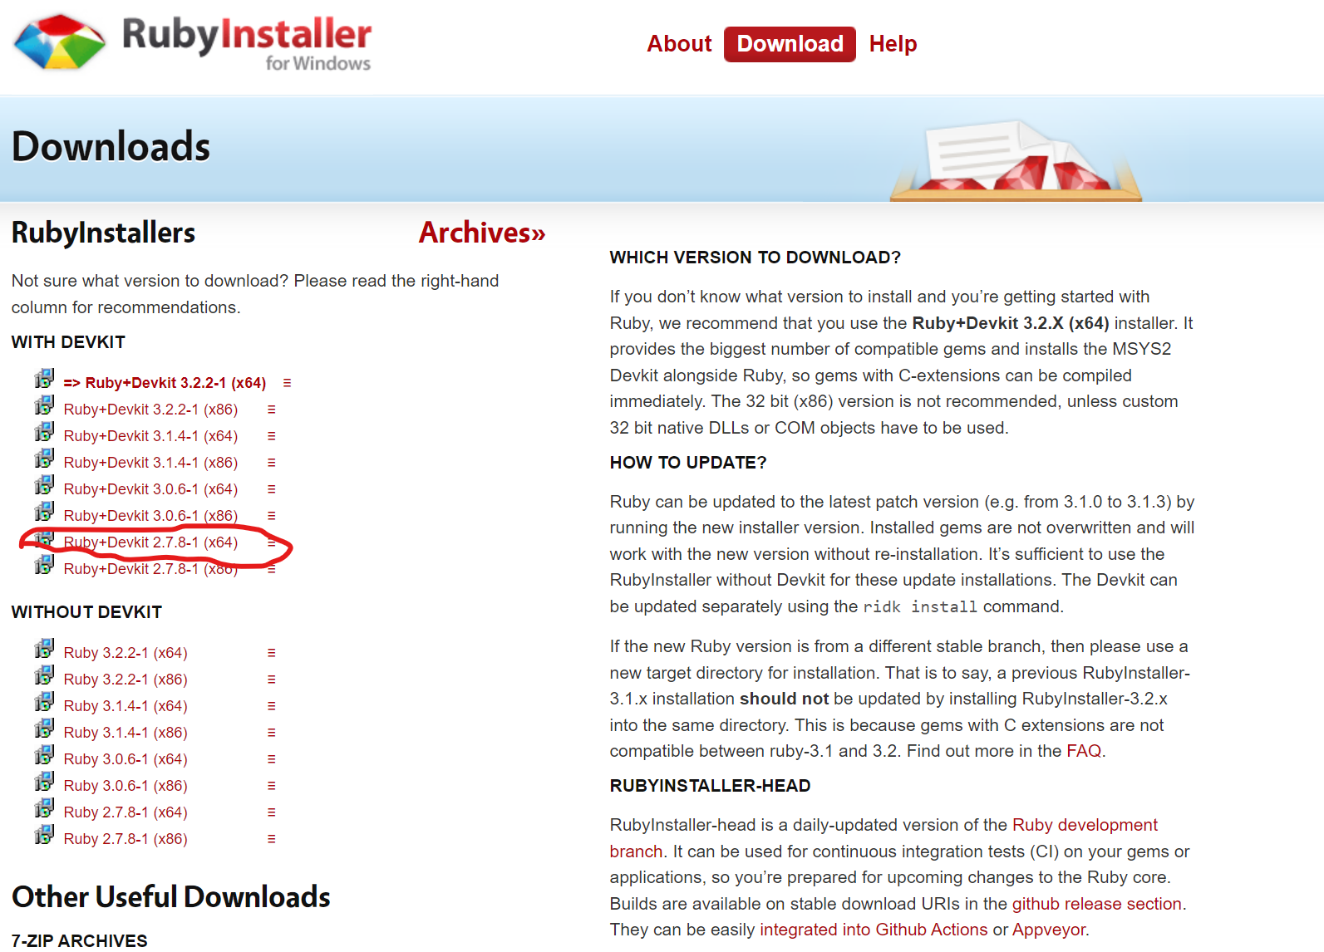Go to the Download tab
Screen dimensions: 1324x952
coord(790,44)
